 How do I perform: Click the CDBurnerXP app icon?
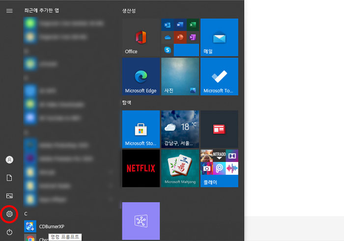coord(30,227)
